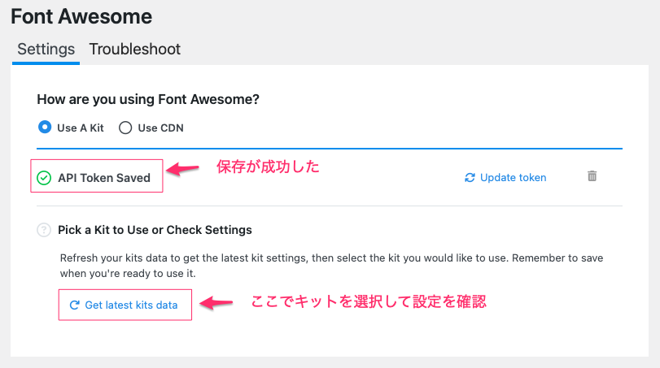Image resolution: width=660 pixels, height=368 pixels.
Task: Click the Font Awesome page title
Action: [x=81, y=15]
